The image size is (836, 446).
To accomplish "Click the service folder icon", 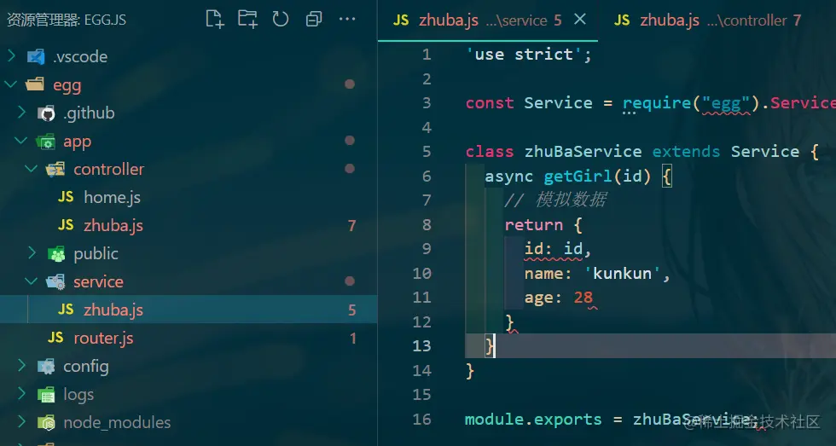I will coord(56,282).
